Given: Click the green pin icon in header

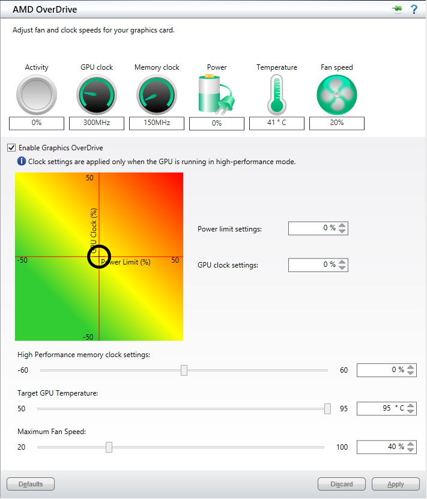Looking at the screenshot, I should click(x=398, y=9).
